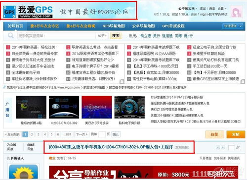Click the 折腾狂人 sunflower avatar
The image size is (247, 180).
point(23,172)
